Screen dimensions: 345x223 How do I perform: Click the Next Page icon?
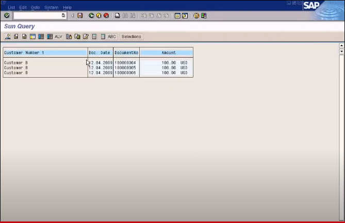(x=159, y=15)
